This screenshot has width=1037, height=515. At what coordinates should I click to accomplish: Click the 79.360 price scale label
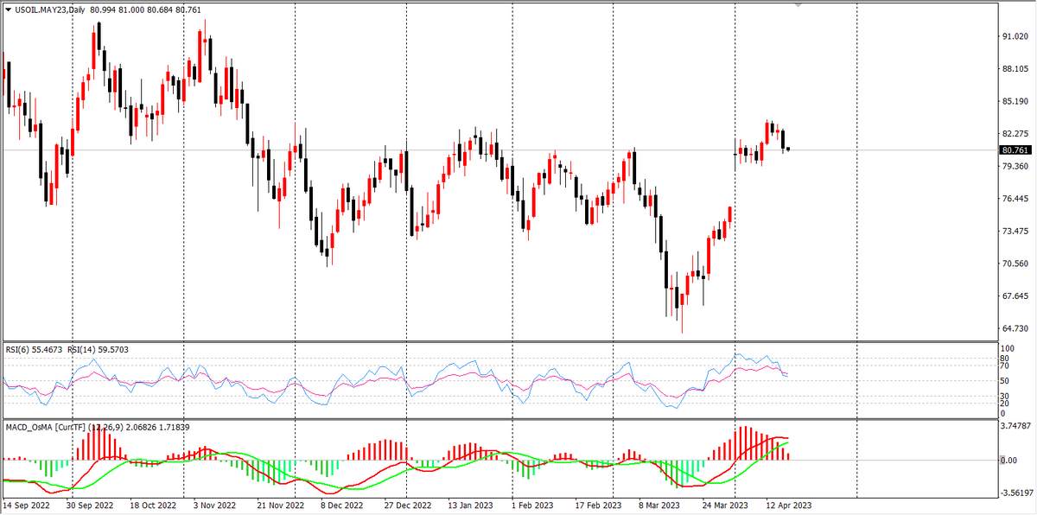[1015, 166]
